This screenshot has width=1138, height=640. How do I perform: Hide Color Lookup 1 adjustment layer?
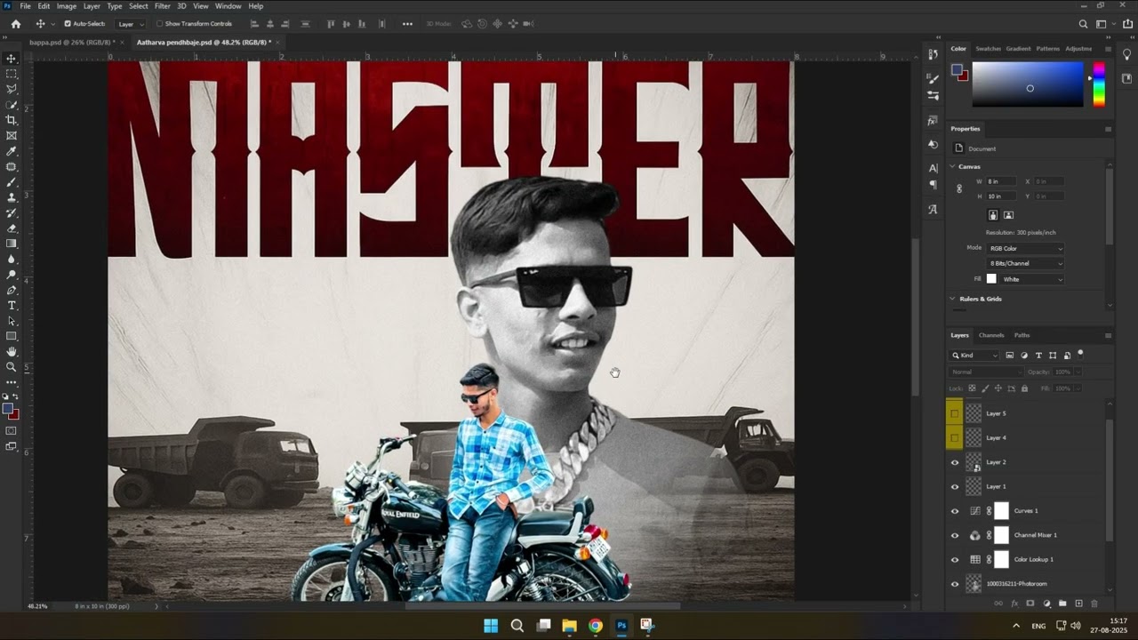[955, 560]
